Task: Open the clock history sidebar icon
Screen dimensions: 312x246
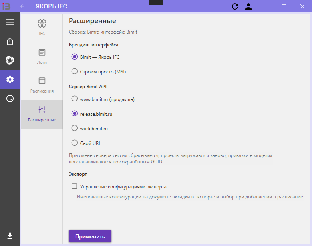Action: [10, 99]
